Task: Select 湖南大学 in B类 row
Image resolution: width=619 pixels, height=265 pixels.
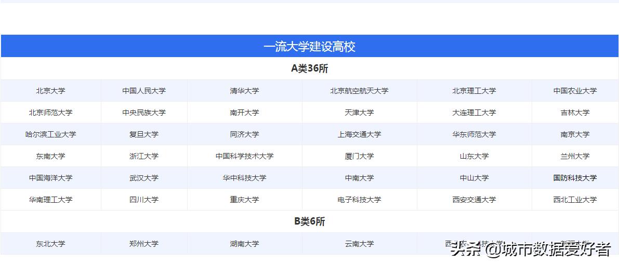Action: pos(245,244)
